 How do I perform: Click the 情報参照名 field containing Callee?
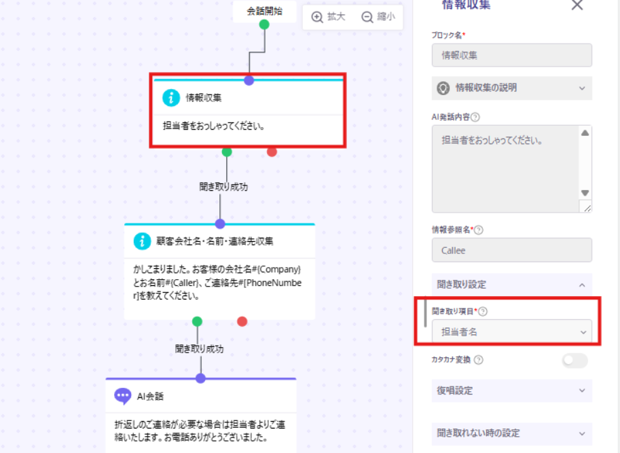tap(511, 251)
